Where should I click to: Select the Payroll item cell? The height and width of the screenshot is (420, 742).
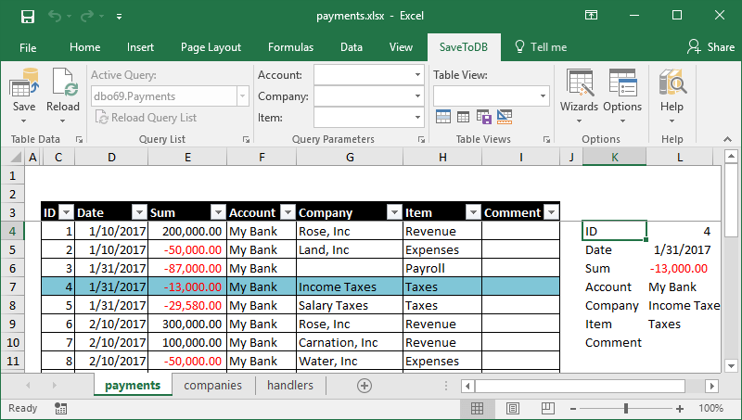(442, 269)
